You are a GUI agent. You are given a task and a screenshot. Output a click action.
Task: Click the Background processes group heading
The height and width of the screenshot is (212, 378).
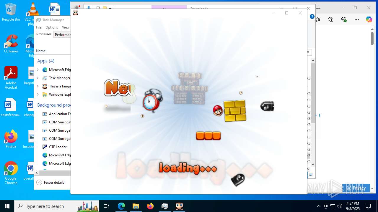click(54, 105)
